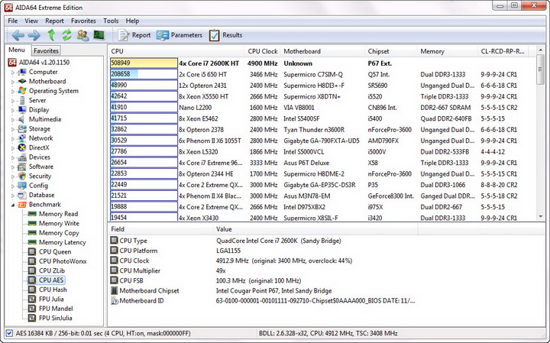Select the Operating System Windows icon

[x=22, y=91]
